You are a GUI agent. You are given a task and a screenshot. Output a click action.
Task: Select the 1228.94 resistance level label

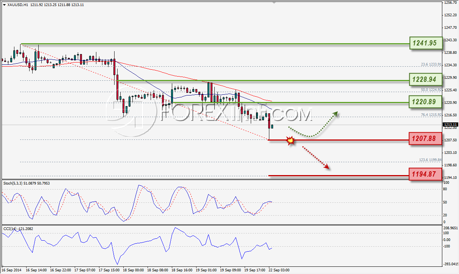point(426,80)
